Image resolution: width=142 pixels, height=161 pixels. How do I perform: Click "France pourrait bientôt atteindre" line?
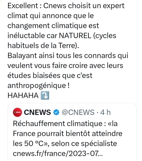[x=68, y=133]
